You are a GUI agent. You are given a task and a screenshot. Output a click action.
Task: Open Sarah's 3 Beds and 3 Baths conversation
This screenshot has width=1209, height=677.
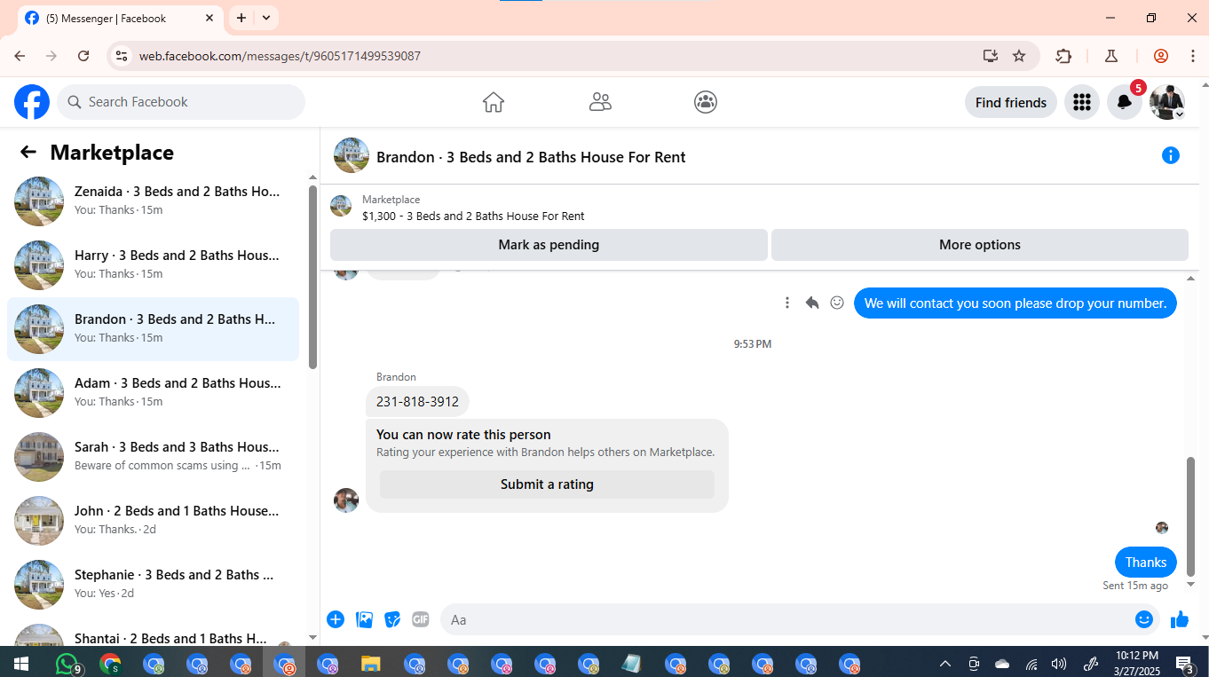[x=153, y=457]
